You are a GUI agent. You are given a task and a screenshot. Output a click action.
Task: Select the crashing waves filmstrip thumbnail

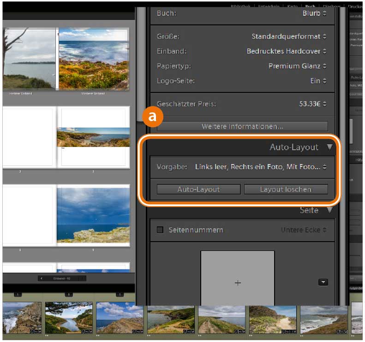[22, 318]
